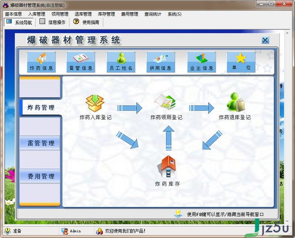Open 费用管理 menu in menu bar
Viewport: 295px width, 238px height.
tap(130, 14)
